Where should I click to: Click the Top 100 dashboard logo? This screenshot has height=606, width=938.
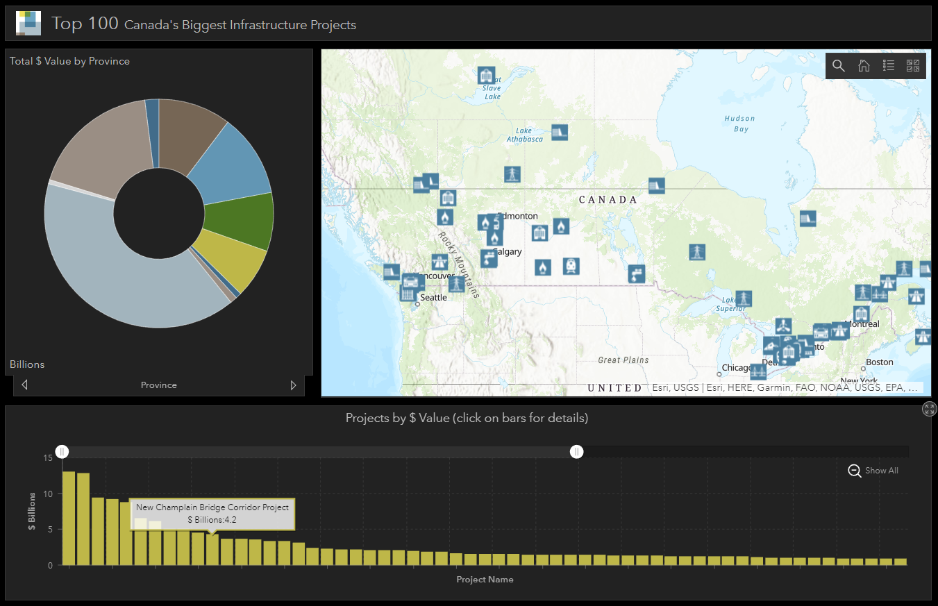(x=28, y=22)
